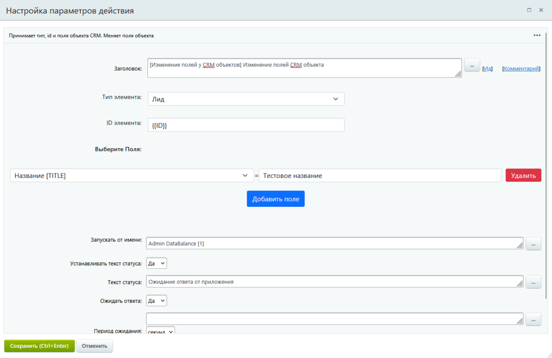The image size is (552, 358).
Task: Open the секунд time unit dropdown
Action: [160, 331]
